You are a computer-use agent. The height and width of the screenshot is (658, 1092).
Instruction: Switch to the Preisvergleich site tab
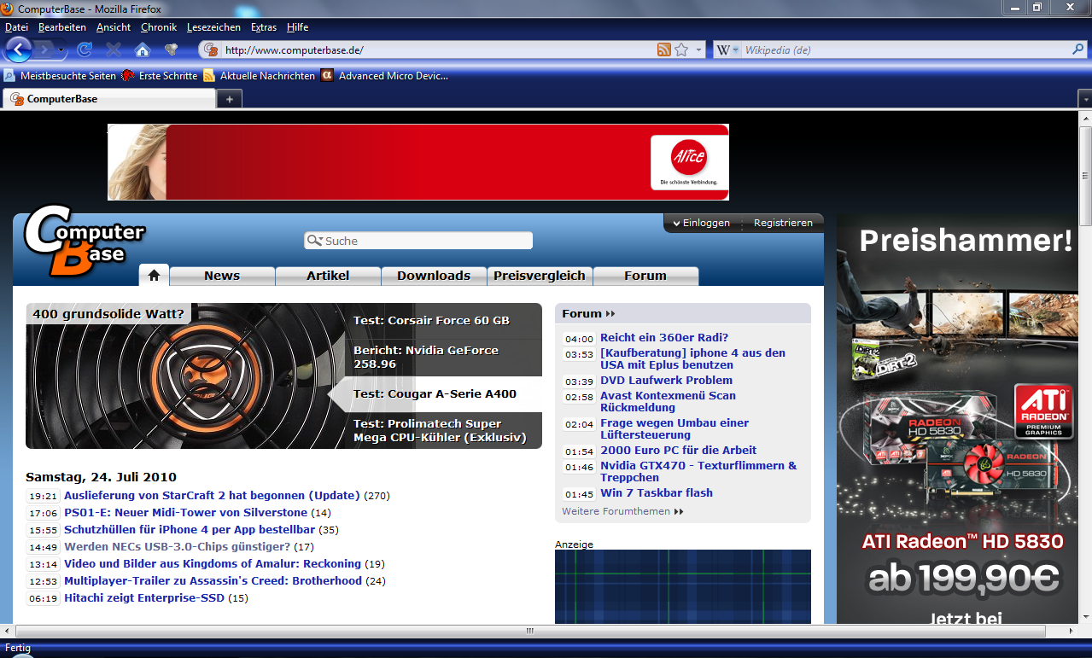540,276
